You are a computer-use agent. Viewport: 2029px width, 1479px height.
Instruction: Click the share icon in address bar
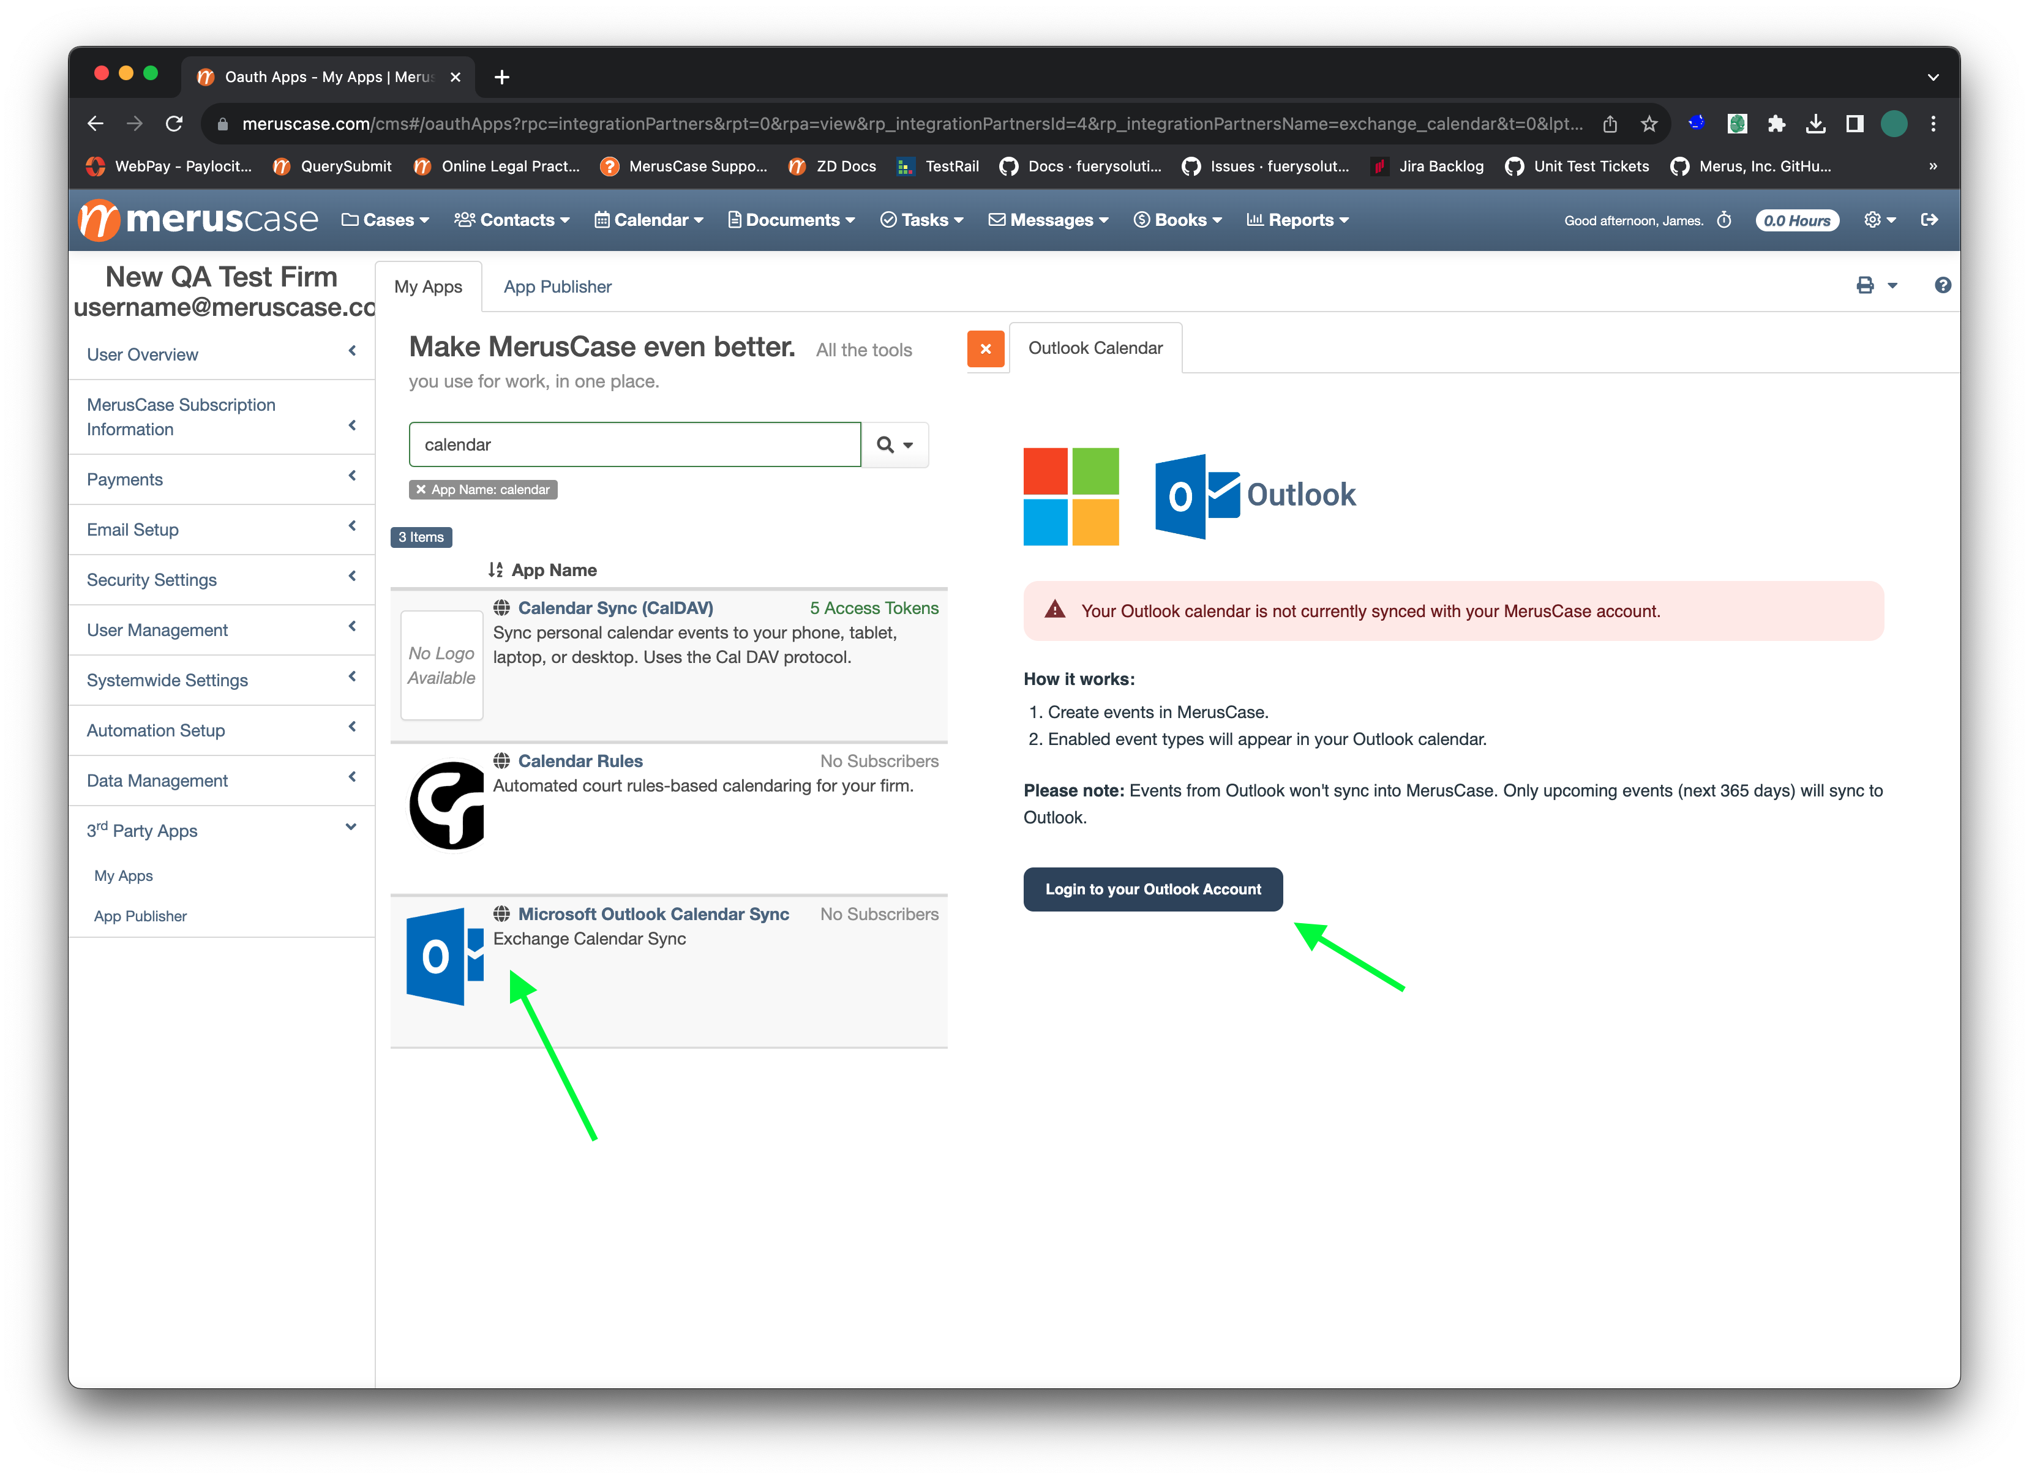coord(1609,124)
